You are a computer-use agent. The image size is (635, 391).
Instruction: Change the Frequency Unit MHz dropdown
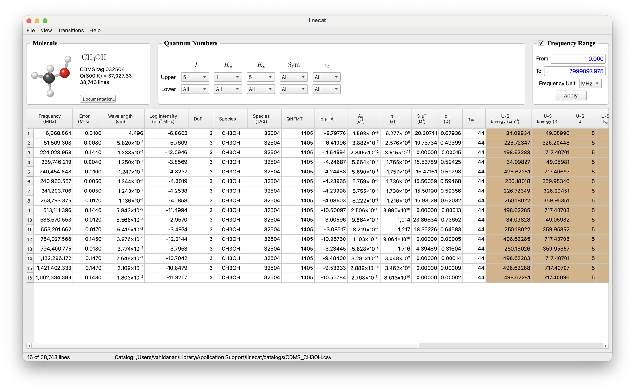tap(590, 83)
